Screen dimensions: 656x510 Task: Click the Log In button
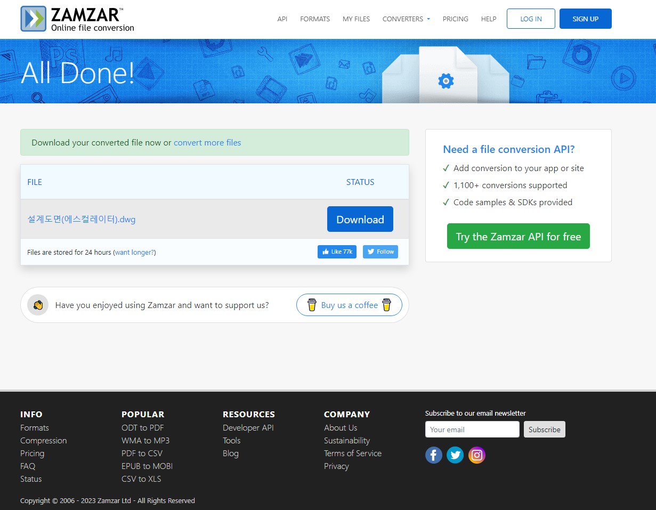(531, 19)
